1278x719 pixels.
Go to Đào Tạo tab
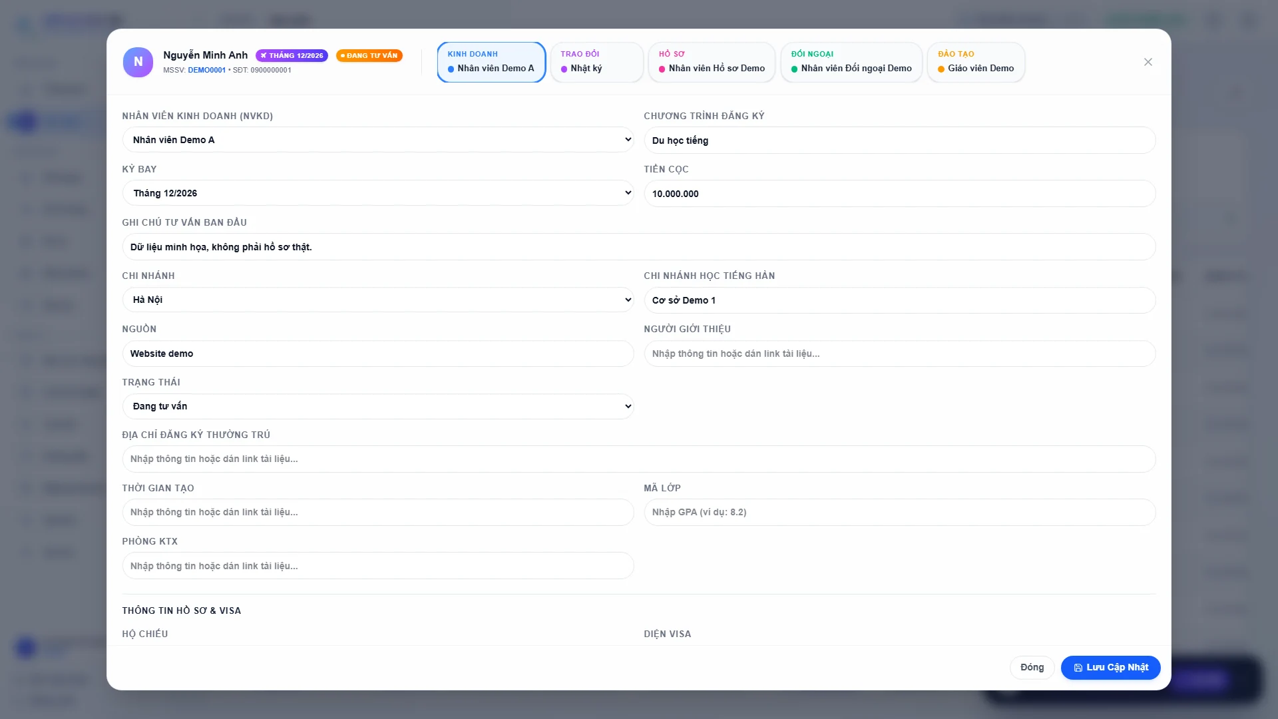point(976,62)
